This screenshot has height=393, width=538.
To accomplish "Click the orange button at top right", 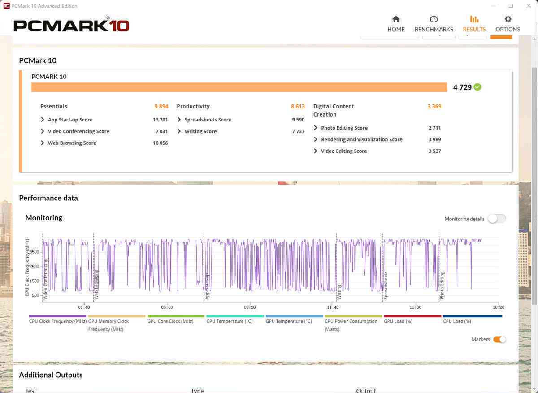I will (501, 37).
